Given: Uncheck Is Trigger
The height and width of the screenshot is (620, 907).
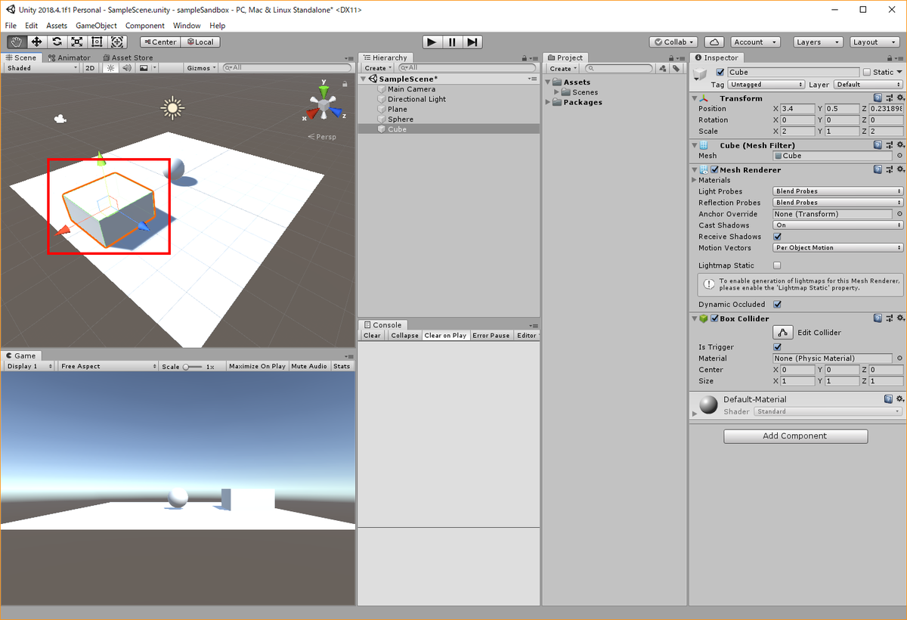Looking at the screenshot, I should (778, 347).
